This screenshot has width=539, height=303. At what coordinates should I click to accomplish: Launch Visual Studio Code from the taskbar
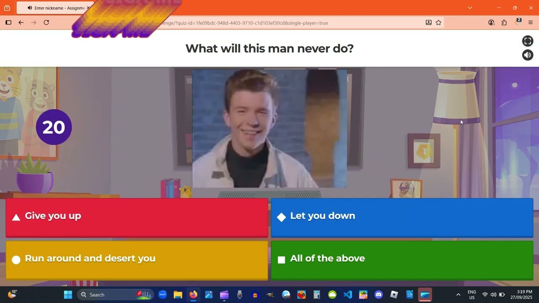(x=348, y=295)
